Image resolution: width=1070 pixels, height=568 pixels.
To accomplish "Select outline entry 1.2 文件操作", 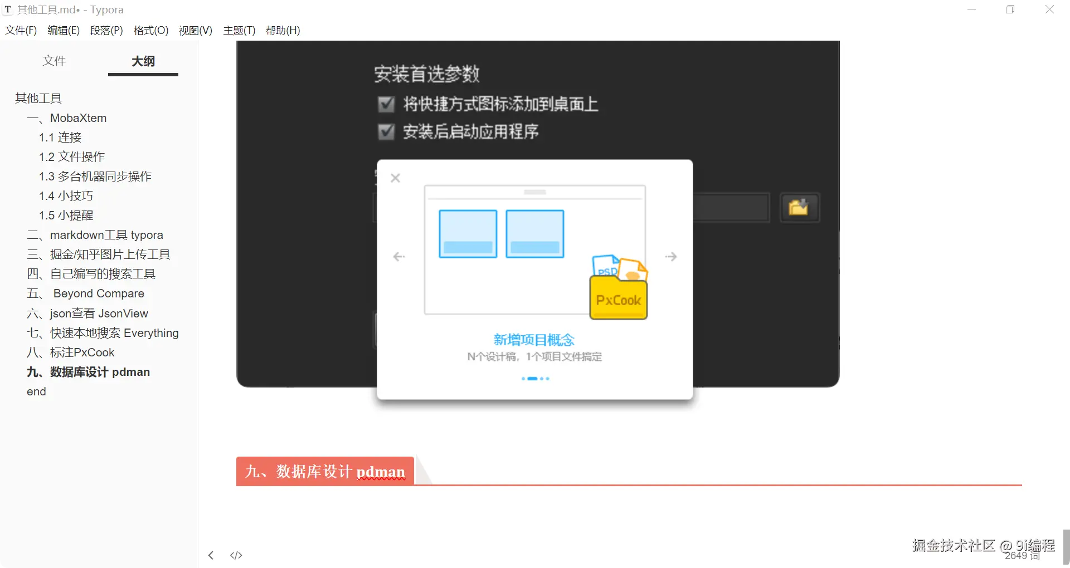I will coord(72,157).
